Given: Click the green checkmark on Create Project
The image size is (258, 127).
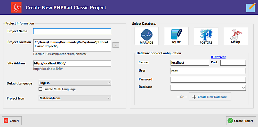Looking at the screenshot, I should [x=230, y=121].
